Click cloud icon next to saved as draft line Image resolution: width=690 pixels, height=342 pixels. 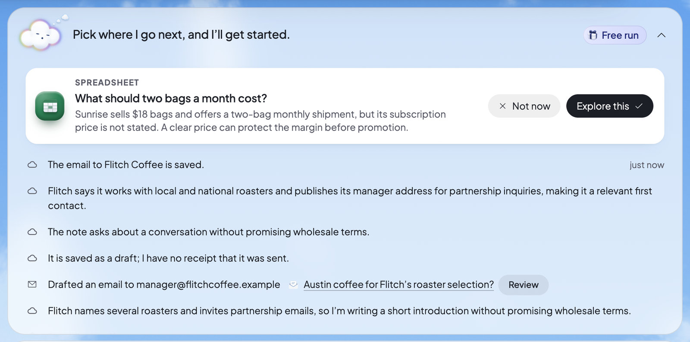pyautogui.click(x=32, y=258)
